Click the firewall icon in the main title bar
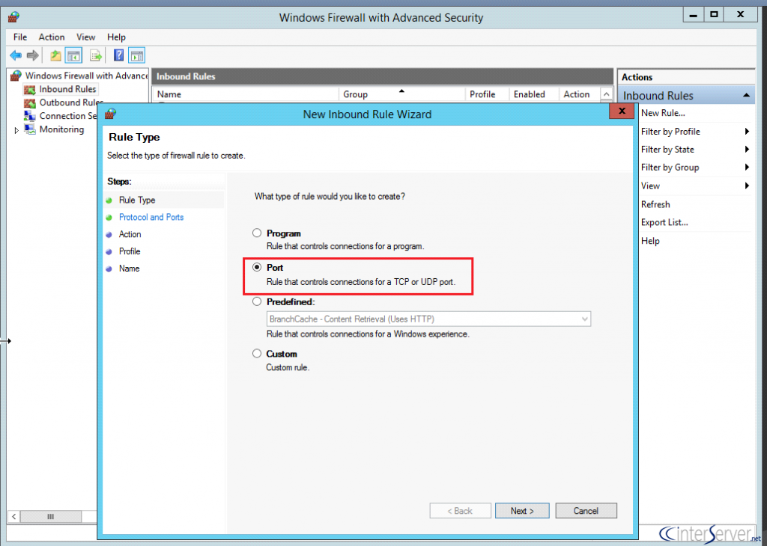 (14, 18)
